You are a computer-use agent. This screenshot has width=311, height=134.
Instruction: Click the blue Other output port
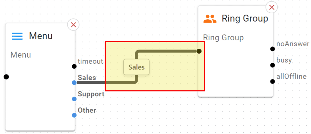[x=74, y=115]
